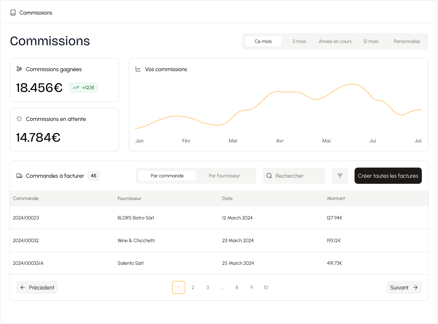The height and width of the screenshot is (324, 438).
Task: Go to next page with Suivant
Action: [x=404, y=287]
